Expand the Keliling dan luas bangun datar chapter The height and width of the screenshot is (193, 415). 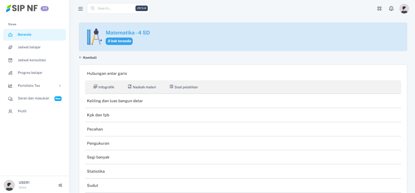[x=115, y=101]
